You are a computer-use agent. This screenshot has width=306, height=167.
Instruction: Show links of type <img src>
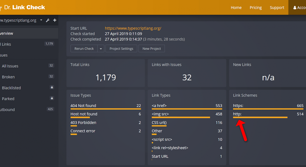coord(160,114)
